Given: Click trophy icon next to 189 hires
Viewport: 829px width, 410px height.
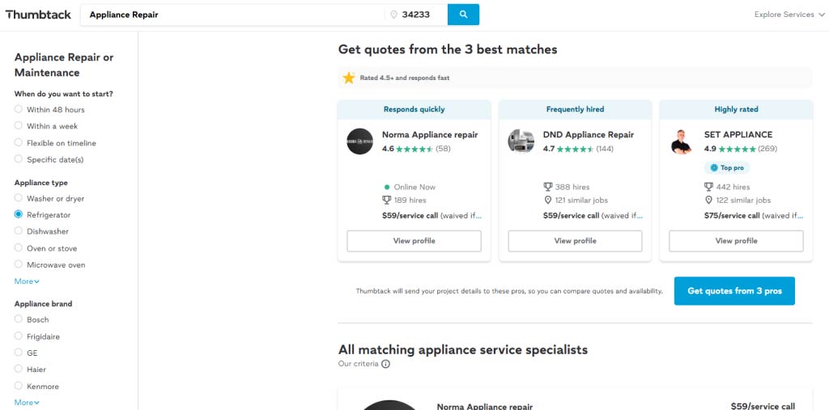Looking at the screenshot, I should pos(386,201).
